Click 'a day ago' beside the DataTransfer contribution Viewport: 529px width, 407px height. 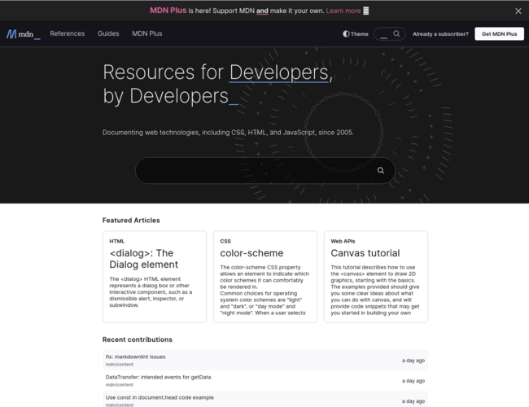[413, 381]
